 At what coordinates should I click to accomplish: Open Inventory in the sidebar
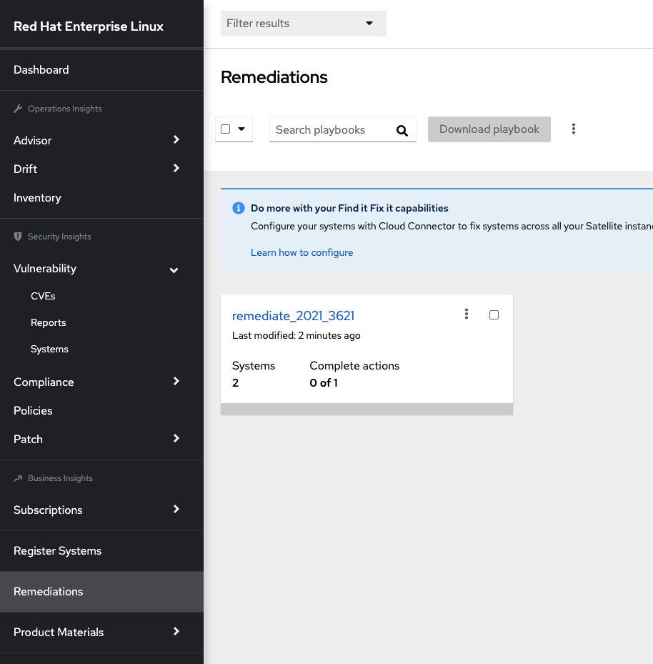[x=101, y=198]
